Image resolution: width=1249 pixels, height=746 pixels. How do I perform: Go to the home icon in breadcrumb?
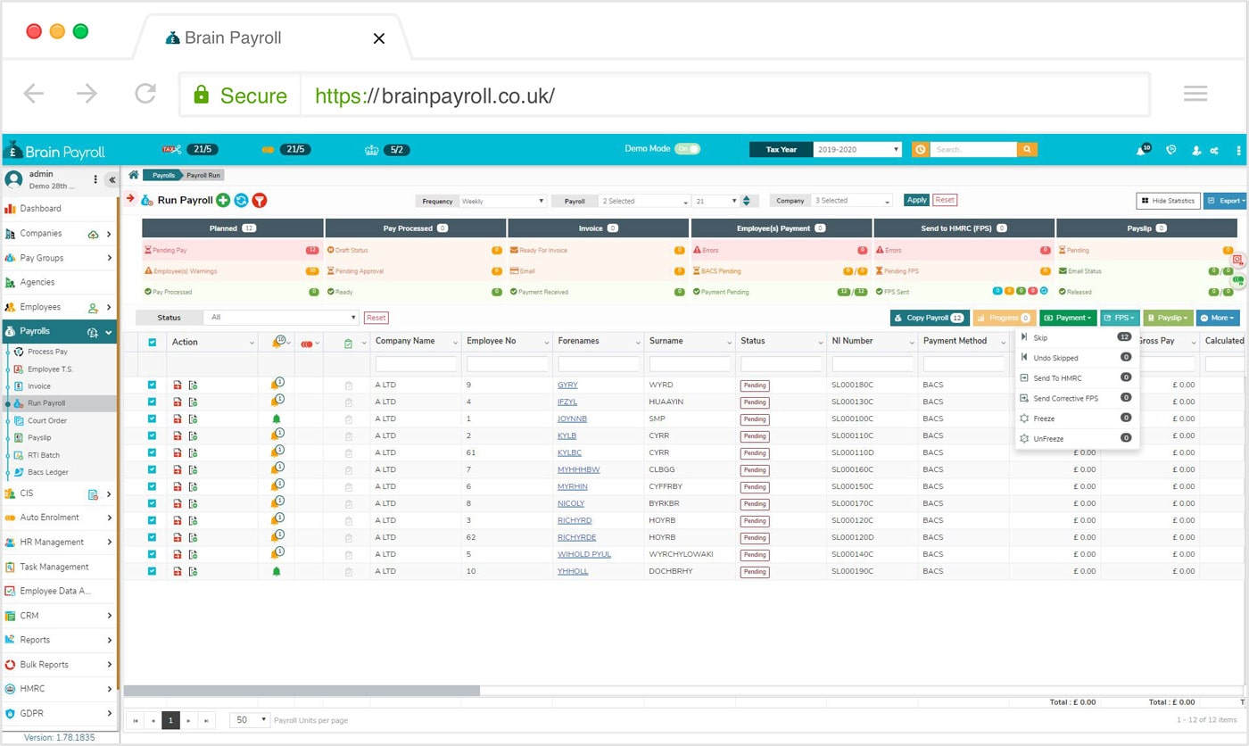click(134, 175)
